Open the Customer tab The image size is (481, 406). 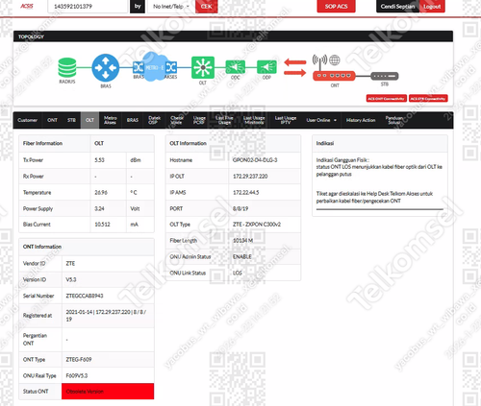(x=28, y=120)
